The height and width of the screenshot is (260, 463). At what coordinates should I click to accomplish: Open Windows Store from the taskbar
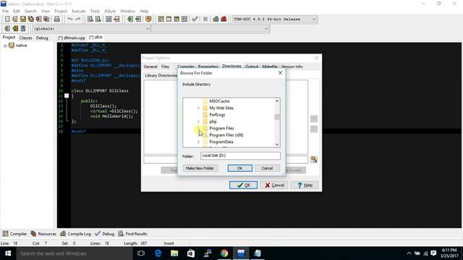coord(191,253)
